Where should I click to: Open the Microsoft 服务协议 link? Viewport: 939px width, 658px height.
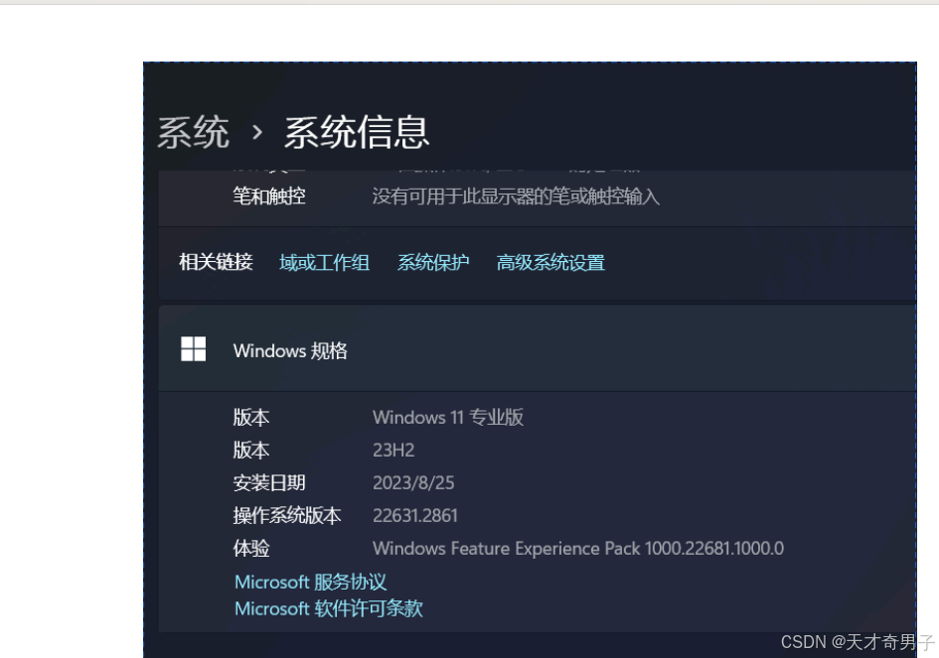[310, 582]
